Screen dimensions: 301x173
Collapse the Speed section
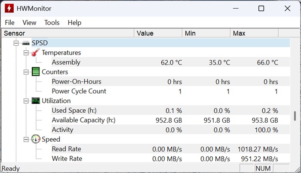click(x=26, y=139)
